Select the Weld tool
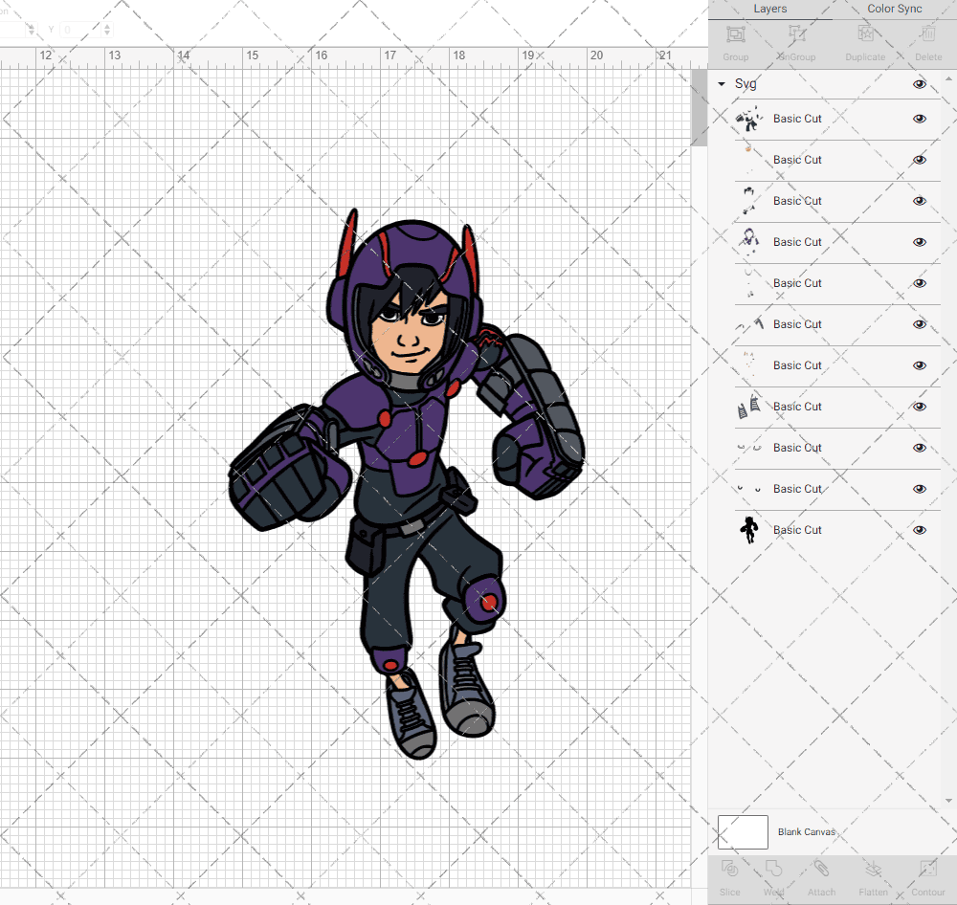The width and height of the screenshot is (957, 905). coord(773,869)
